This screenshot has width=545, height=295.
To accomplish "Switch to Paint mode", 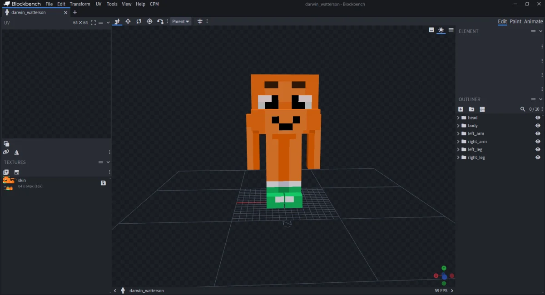I will tap(515, 21).
